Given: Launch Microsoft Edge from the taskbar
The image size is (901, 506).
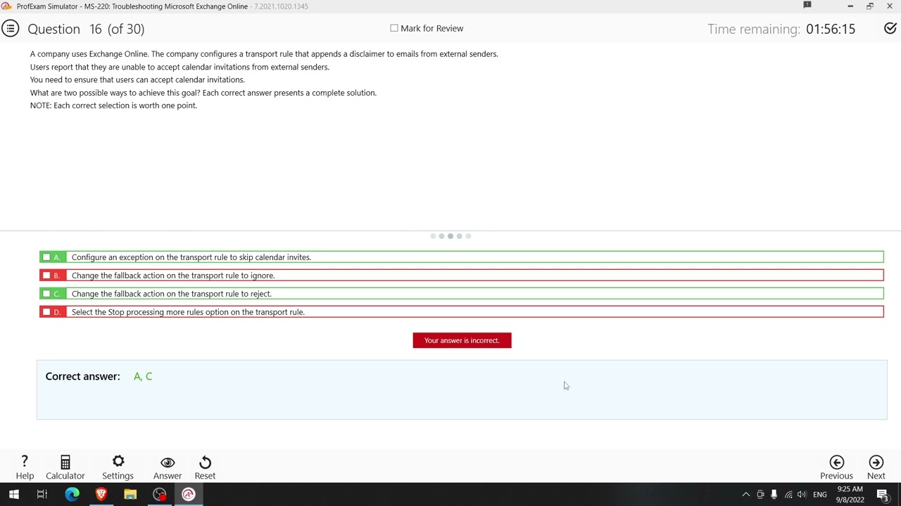Looking at the screenshot, I should pyautogui.click(x=72, y=494).
